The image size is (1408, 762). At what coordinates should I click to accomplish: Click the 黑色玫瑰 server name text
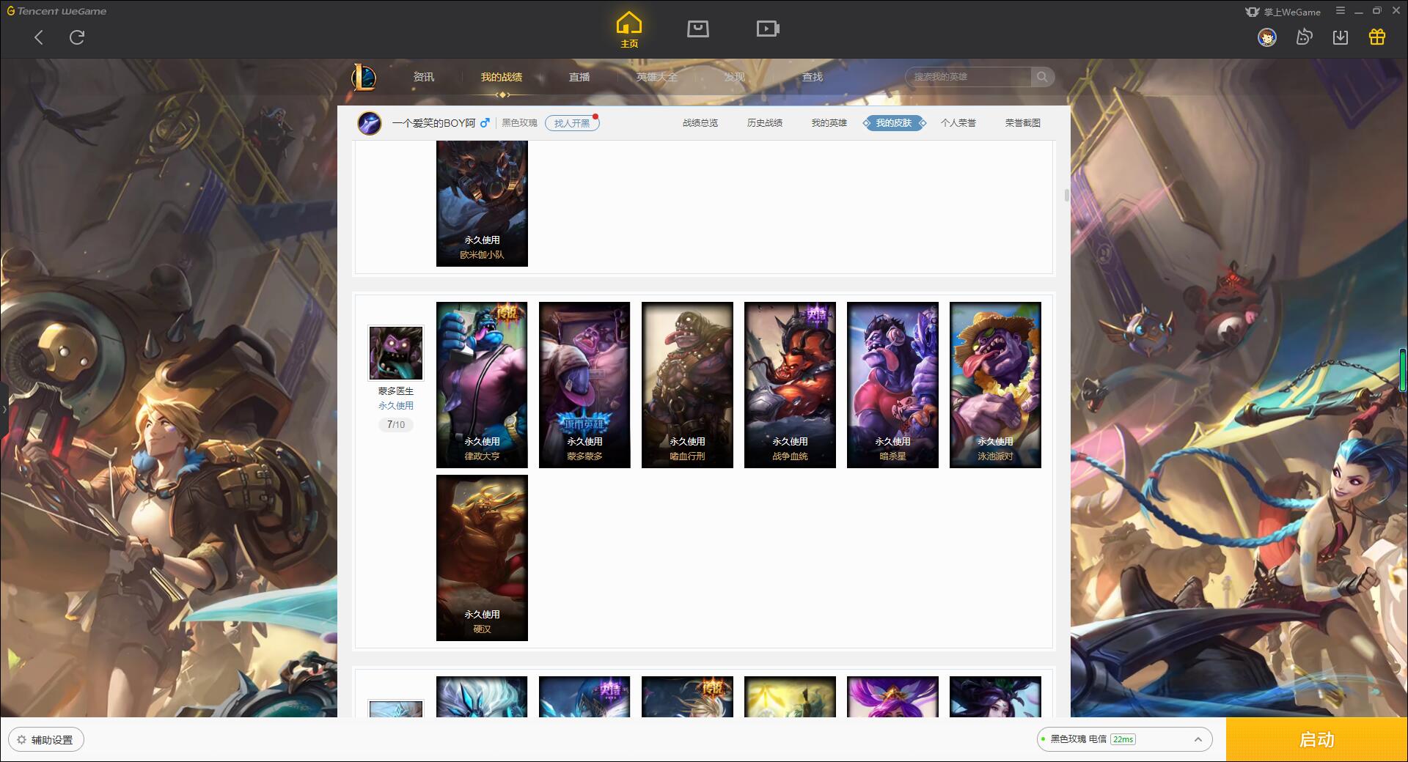click(519, 123)
